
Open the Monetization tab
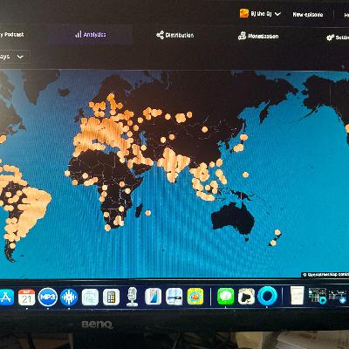(258, 36)
